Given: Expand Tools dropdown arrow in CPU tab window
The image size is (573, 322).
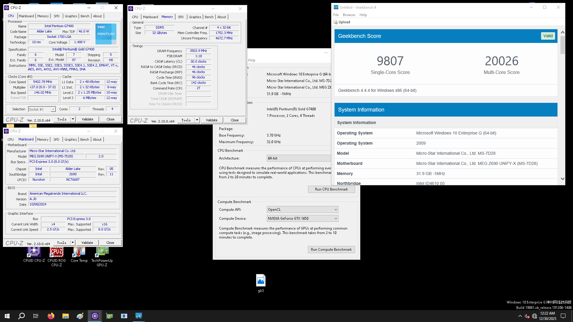Looking at the screenshot, I should click(x=73, y=119).
